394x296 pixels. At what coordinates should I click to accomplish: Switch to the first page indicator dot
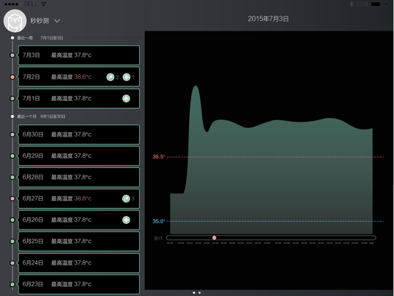194,292
